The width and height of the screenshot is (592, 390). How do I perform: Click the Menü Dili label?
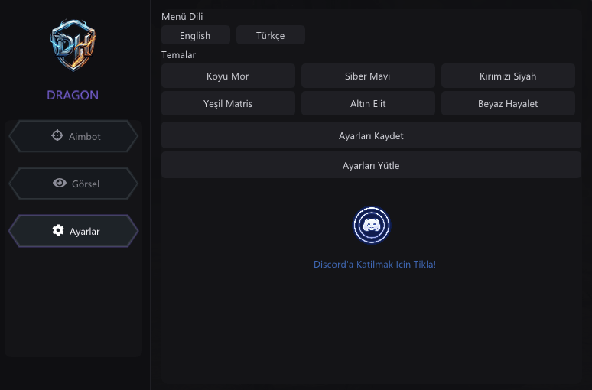pyautogui.click(x=182, y=17)
